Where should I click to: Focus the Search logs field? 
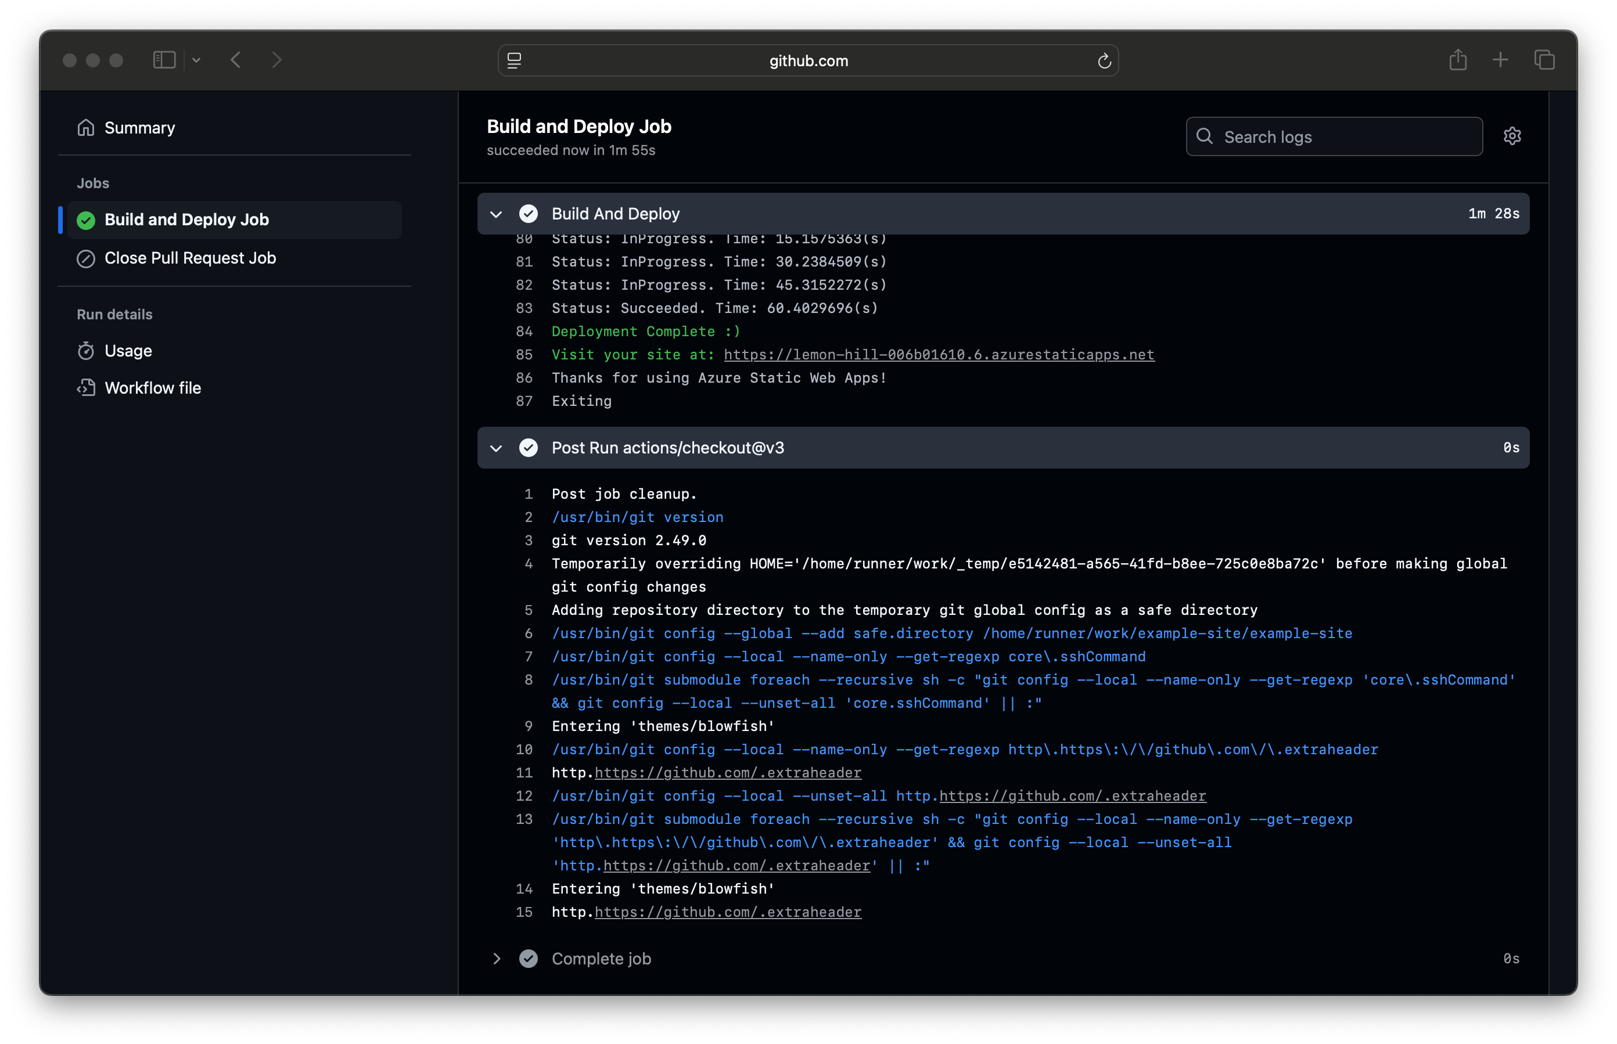pyautogui.click(x=1334, y=136)
